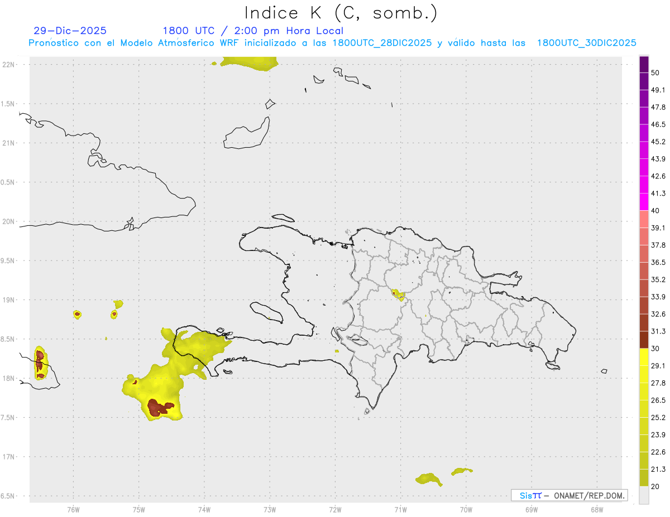
Task: Click the 'SisTT – ONAMET/REP.DOM.' credit box
Action: (x=569, y=495)
